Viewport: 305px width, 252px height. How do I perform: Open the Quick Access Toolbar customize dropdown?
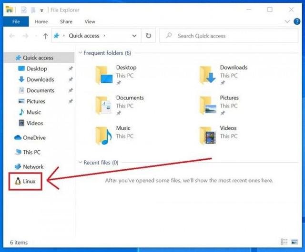pyautogui.click(x=41, y=10)
